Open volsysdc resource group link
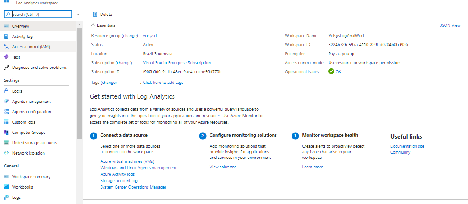 coord(151,35)
